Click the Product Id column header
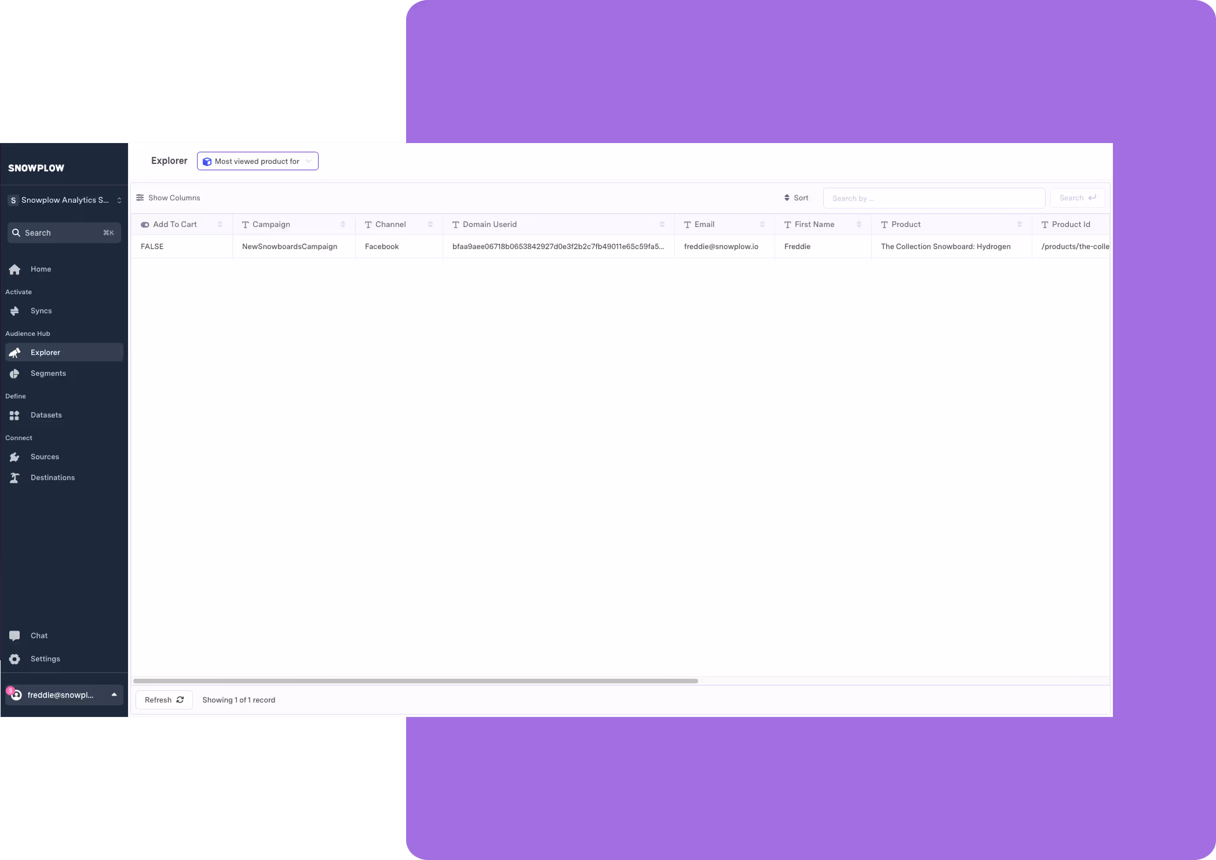The width and height of the screenshot is (1216, 860). pos(1071,225)
